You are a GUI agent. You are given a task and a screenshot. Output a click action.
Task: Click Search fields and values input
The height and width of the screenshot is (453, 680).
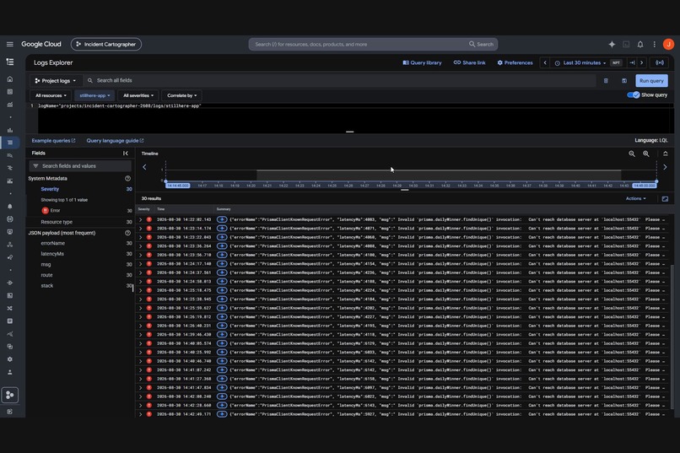click(80, 166)
